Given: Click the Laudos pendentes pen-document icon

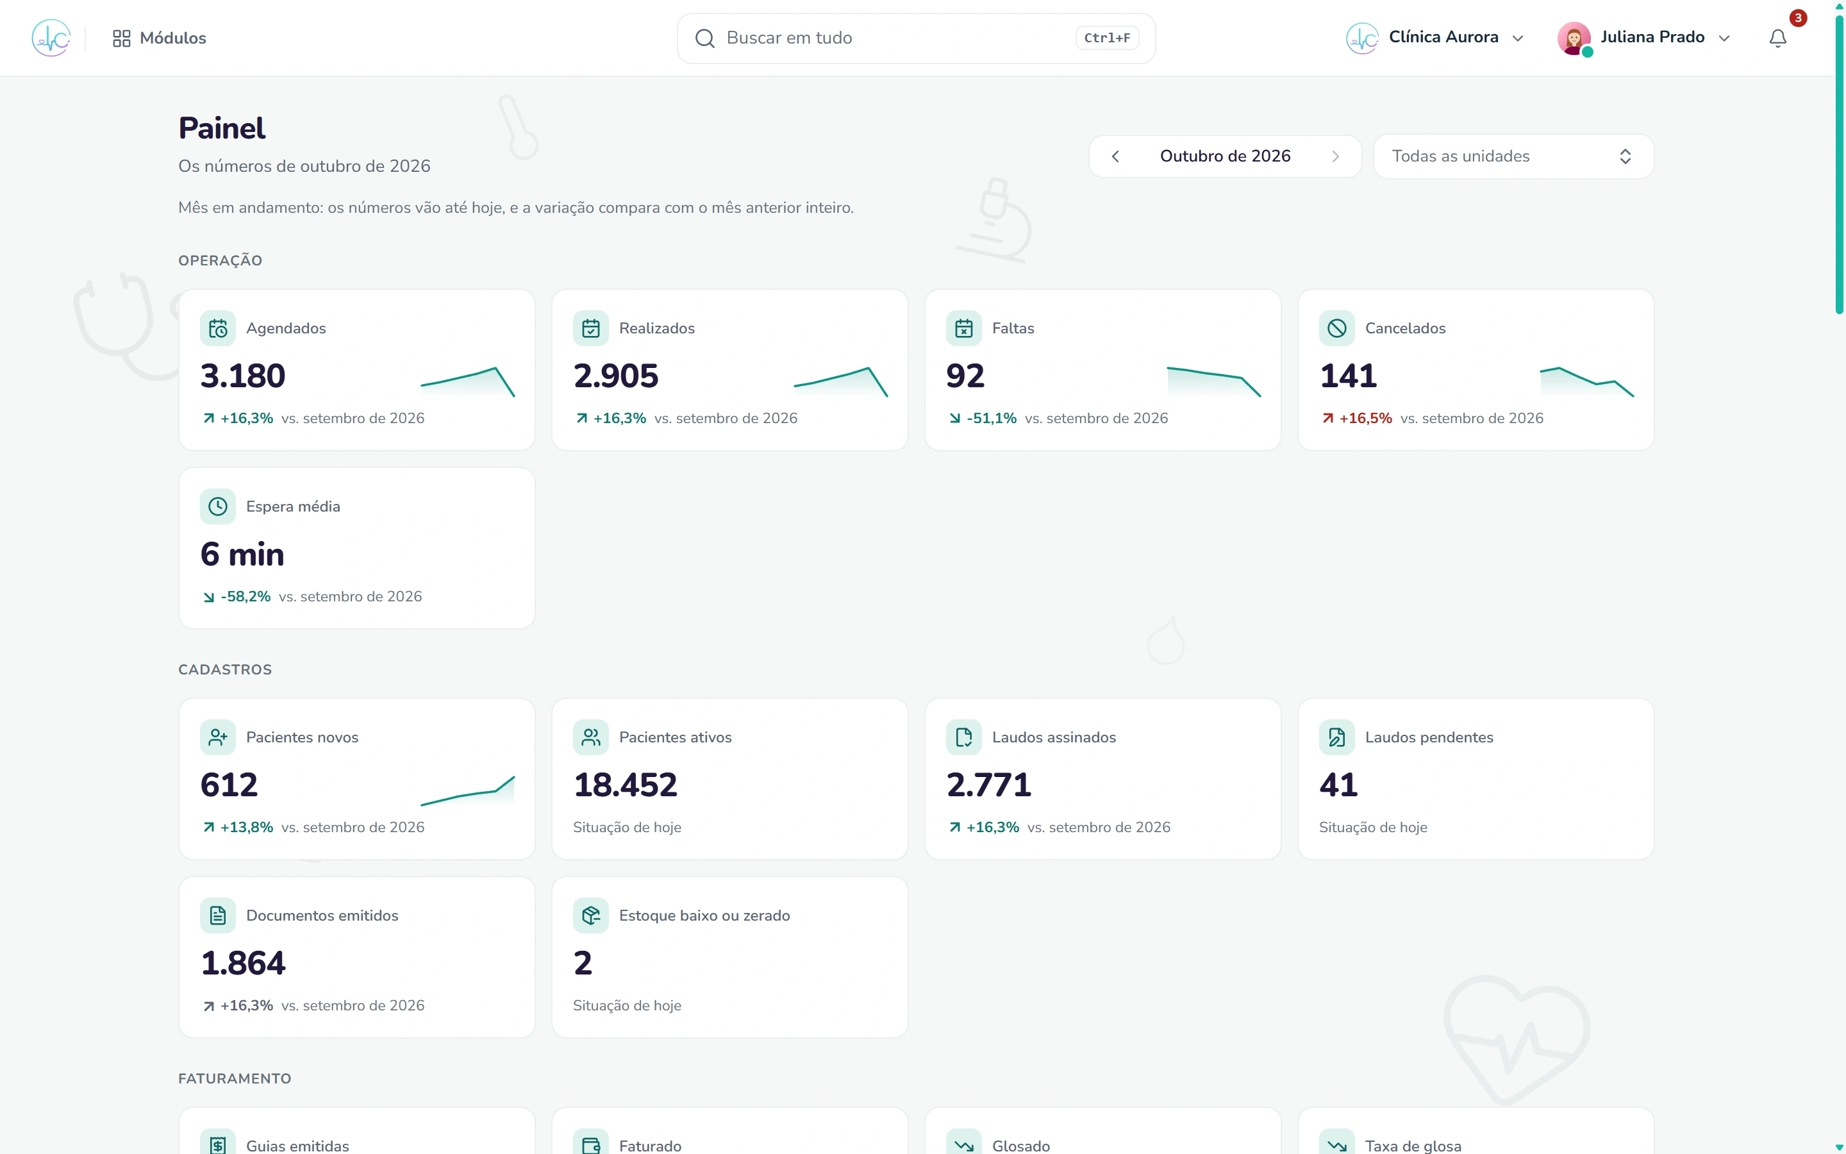Looking at the screenshot, I should click(1336, 737).
